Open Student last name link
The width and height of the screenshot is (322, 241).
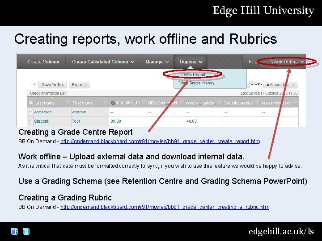click(x=41, y=121)
